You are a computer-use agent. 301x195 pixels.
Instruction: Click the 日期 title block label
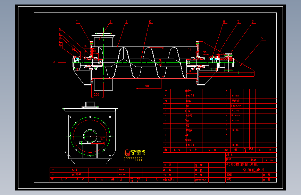click(229, 160)
